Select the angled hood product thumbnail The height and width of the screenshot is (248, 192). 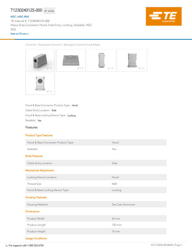point(40,60)
